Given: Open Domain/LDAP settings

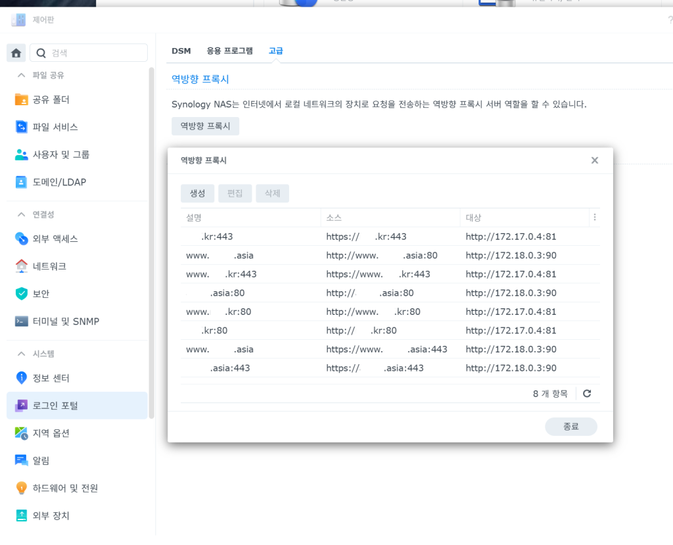Looking at the screenshot, I should [x=59, y=182].
